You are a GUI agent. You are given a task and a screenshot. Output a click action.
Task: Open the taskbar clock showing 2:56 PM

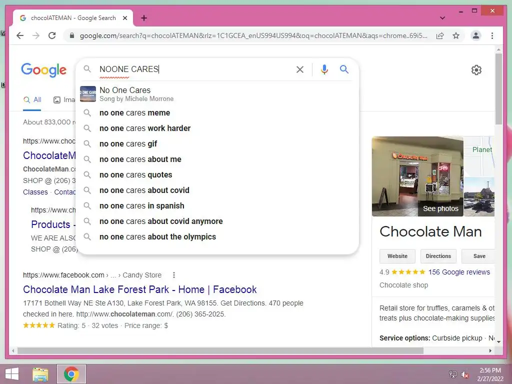point(490,374)
